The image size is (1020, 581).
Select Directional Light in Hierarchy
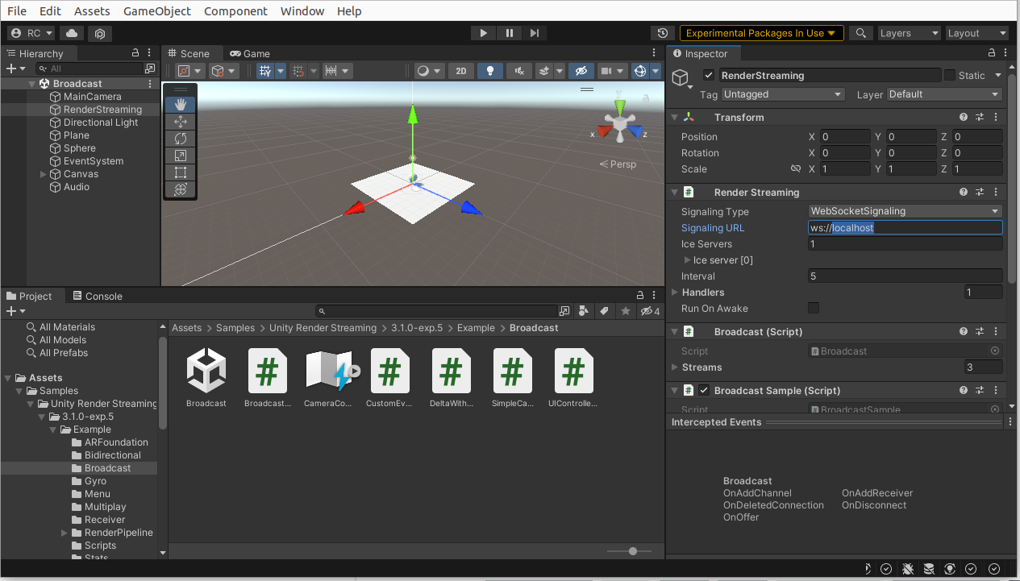point(101,122)
